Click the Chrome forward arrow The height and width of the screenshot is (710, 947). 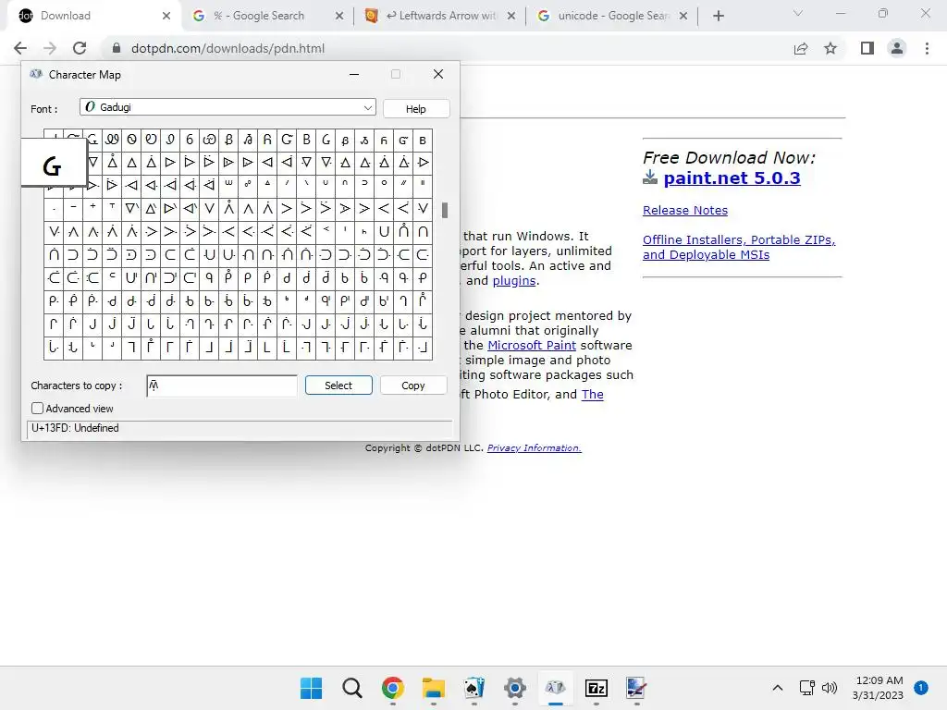point(50,48)
